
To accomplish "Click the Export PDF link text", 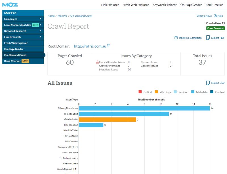I will 218,38.
